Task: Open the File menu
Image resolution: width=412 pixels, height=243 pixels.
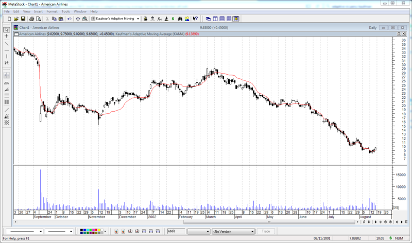Action: pos(7,11)
